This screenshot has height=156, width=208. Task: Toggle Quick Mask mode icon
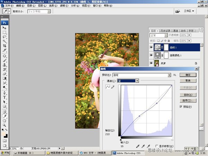[5, 141]
